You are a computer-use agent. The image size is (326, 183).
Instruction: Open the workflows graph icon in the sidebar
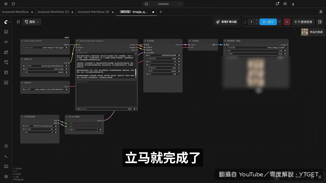click(x=6, y=62)
